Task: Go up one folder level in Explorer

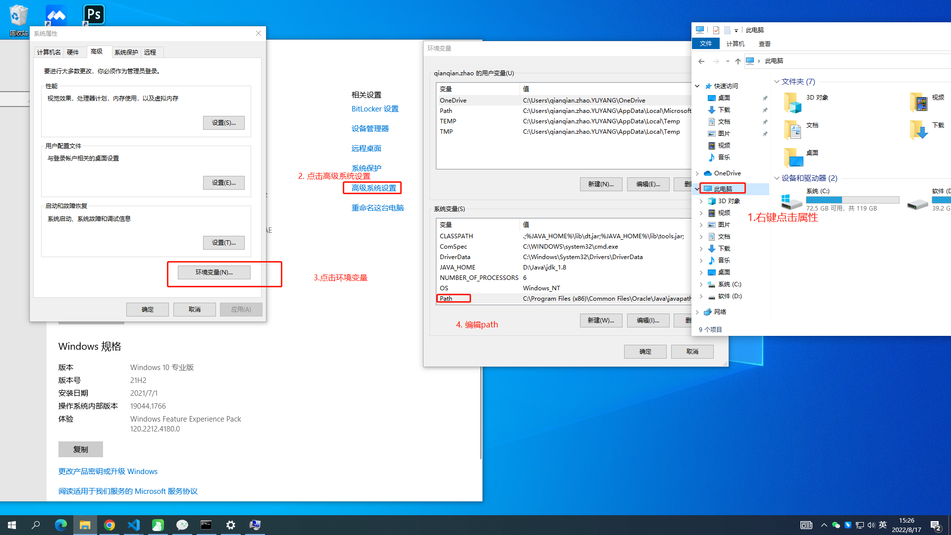Action: pyautogui.click(x=738, y=61)
